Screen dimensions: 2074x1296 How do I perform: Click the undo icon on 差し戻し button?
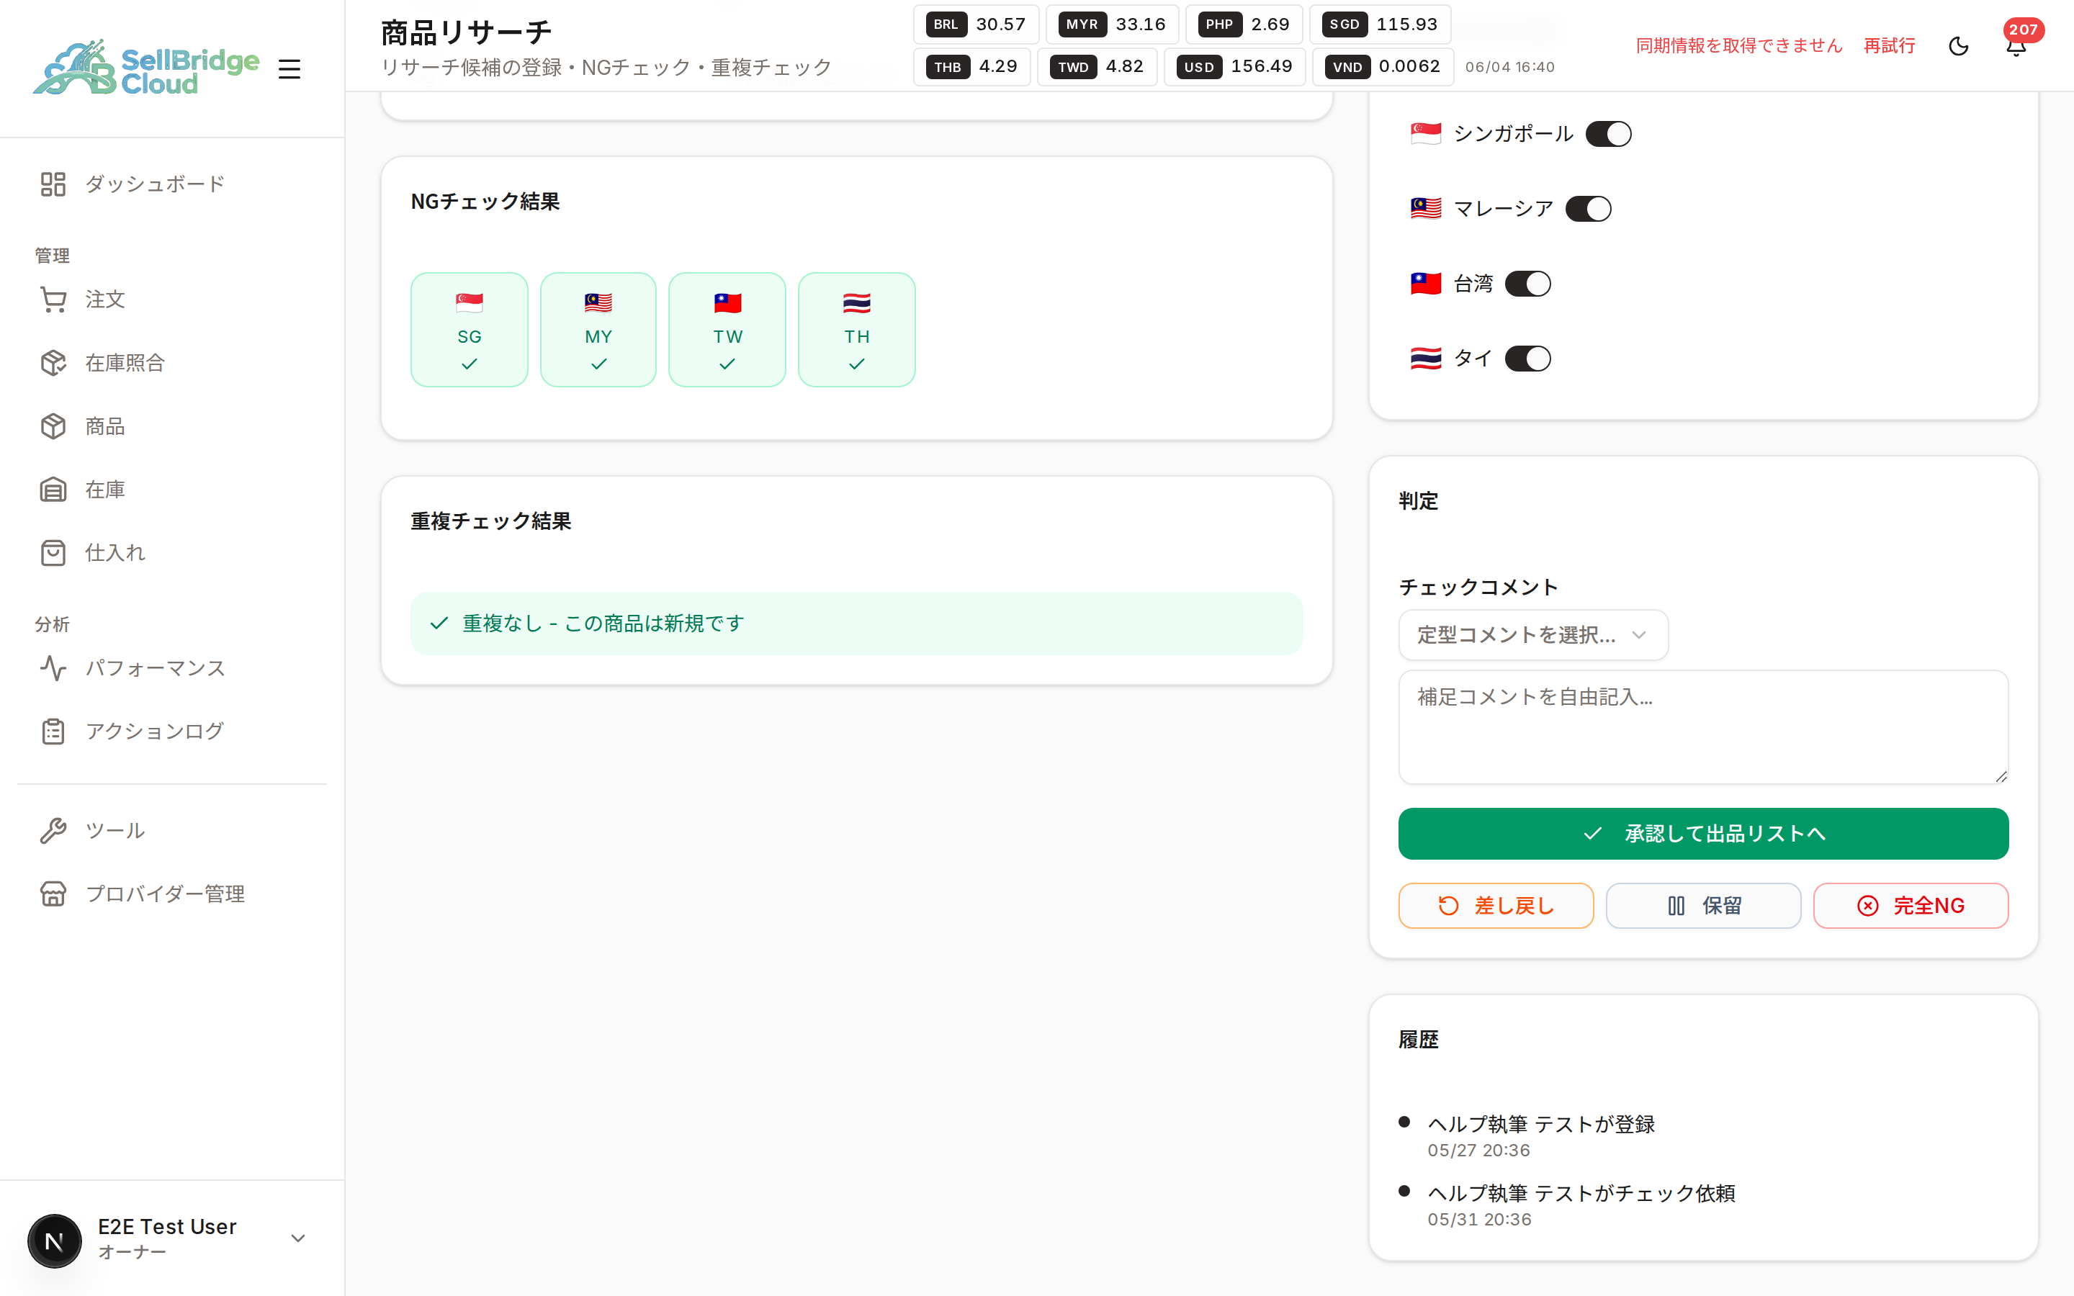pyautogui.click(x=1448, y=906)
